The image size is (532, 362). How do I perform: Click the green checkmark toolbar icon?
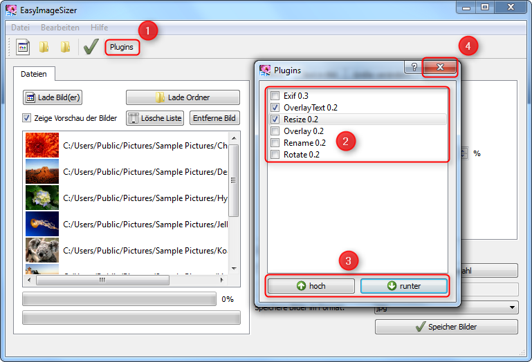(91, 46)
